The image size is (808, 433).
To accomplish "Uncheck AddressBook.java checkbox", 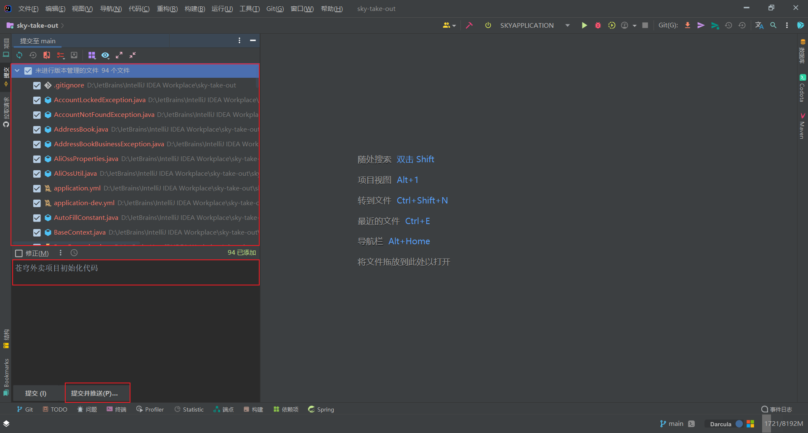I will (x=37, y=129).
